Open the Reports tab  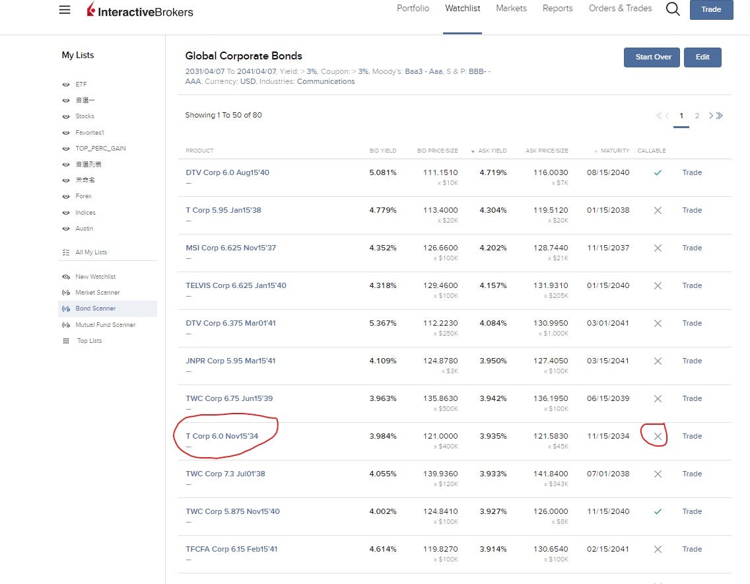point(557,9)
